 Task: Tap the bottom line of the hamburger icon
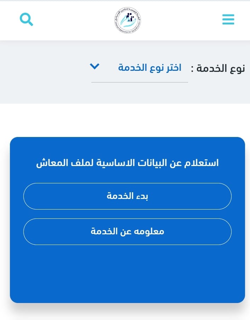tap(228, 24)
